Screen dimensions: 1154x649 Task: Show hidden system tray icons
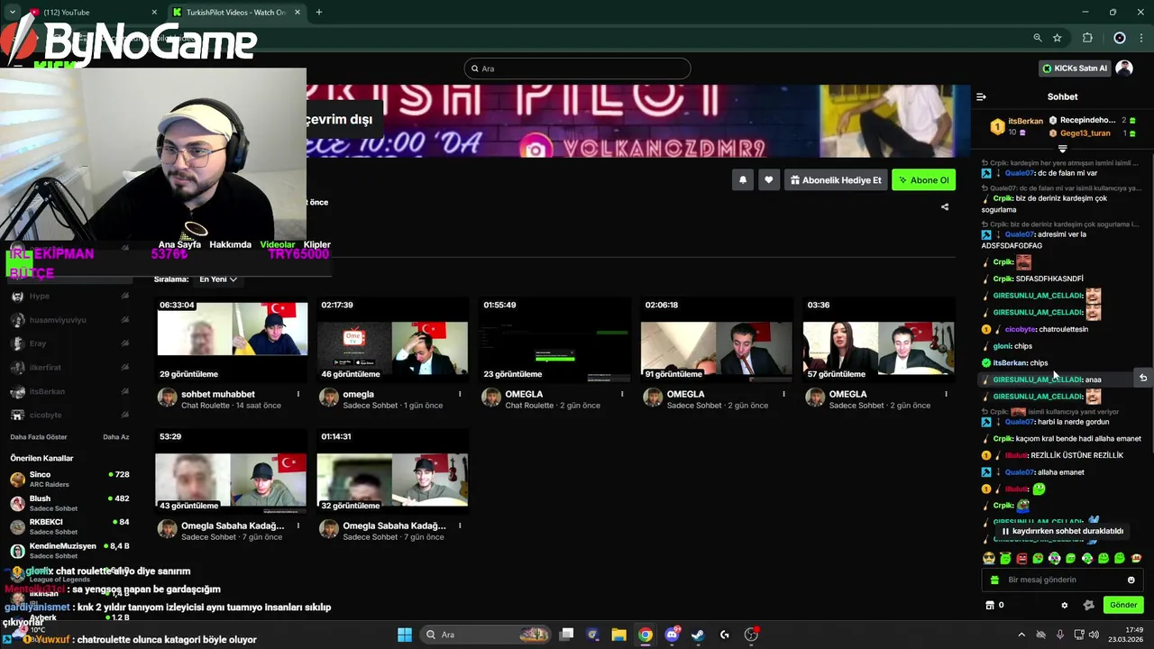[1021, 635]
